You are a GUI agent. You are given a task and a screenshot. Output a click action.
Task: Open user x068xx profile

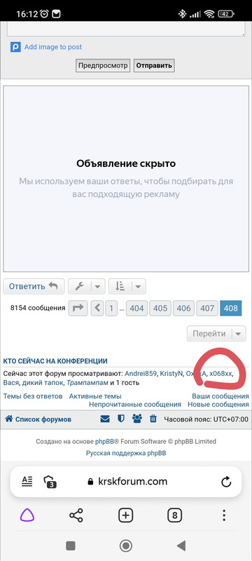220,373
